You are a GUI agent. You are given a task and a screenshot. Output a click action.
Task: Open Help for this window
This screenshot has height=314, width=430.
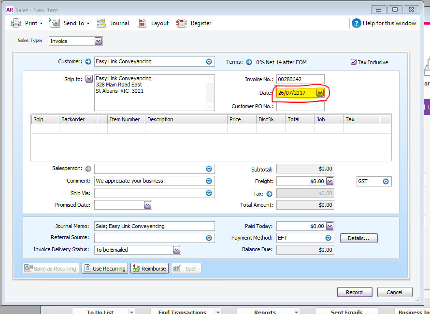click(356, 23)
